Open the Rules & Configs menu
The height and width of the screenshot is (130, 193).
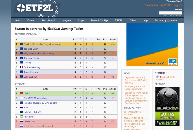(x=99, y=20)
